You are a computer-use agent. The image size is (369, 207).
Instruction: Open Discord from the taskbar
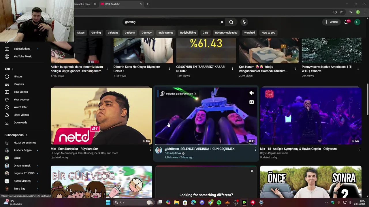coord(202,202)
